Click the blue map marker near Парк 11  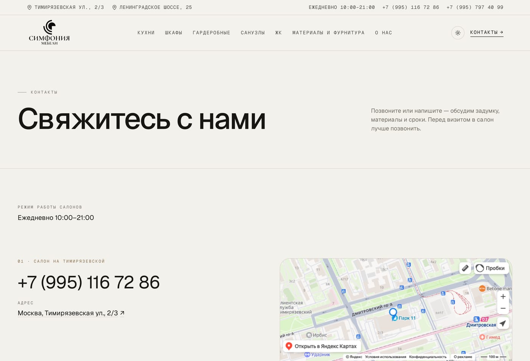[x=393, y=313]
